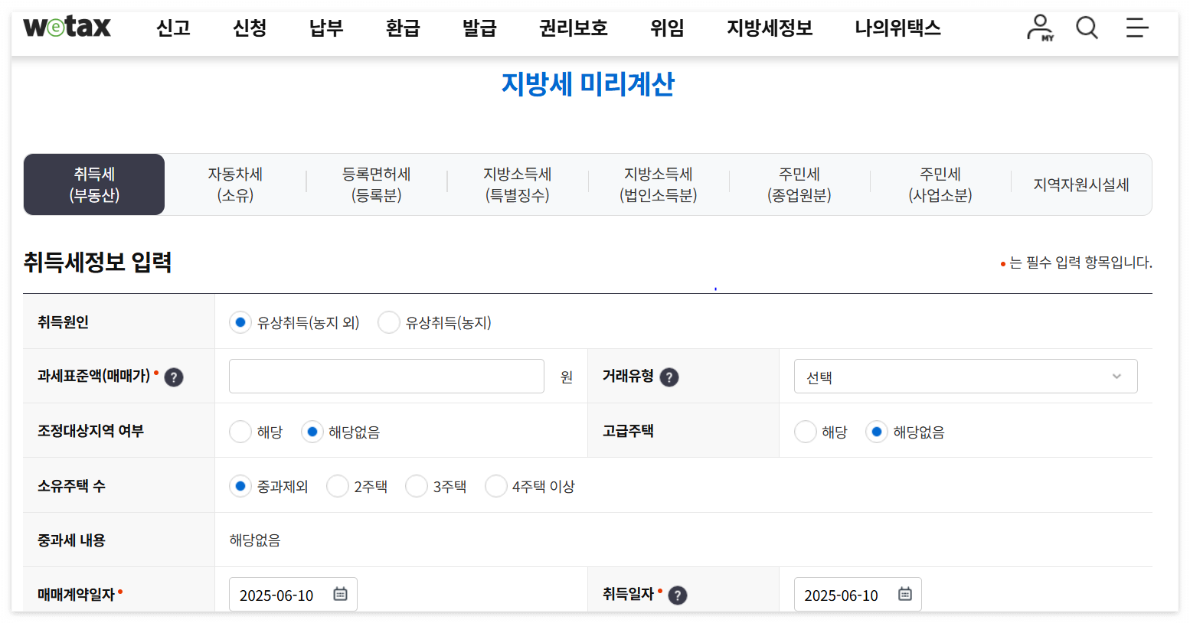Show help for 취득일자

click(678, 595)
